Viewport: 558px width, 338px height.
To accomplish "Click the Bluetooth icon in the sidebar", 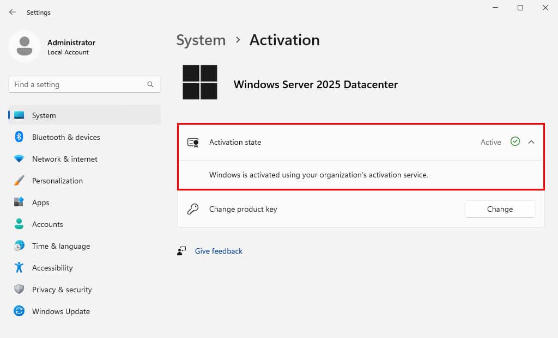I will (x=19, y=137).
